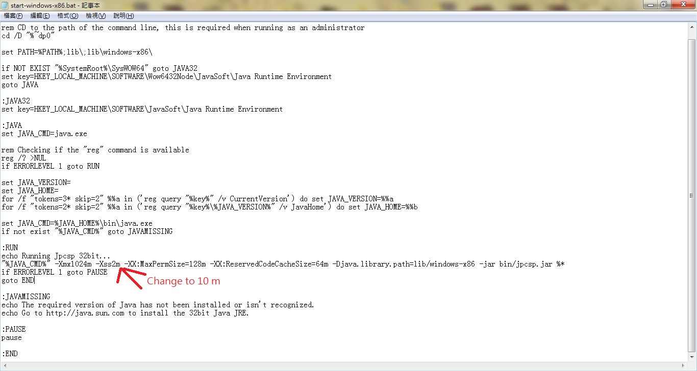
Task: Click the line "rem Checking if the reg command"
Action: pyautogui.click(x=95, y=150)
